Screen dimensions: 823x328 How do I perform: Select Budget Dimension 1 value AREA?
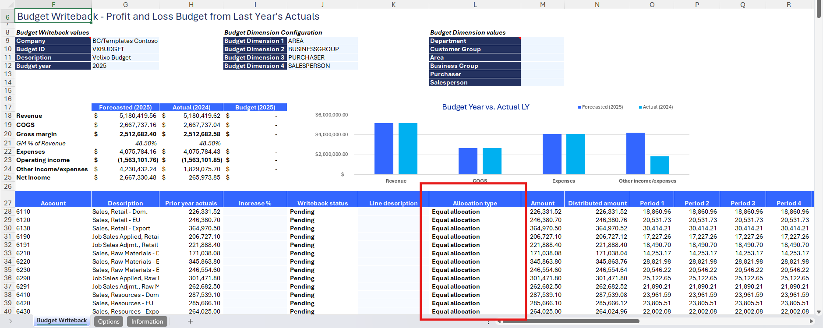tap(322, 41)
